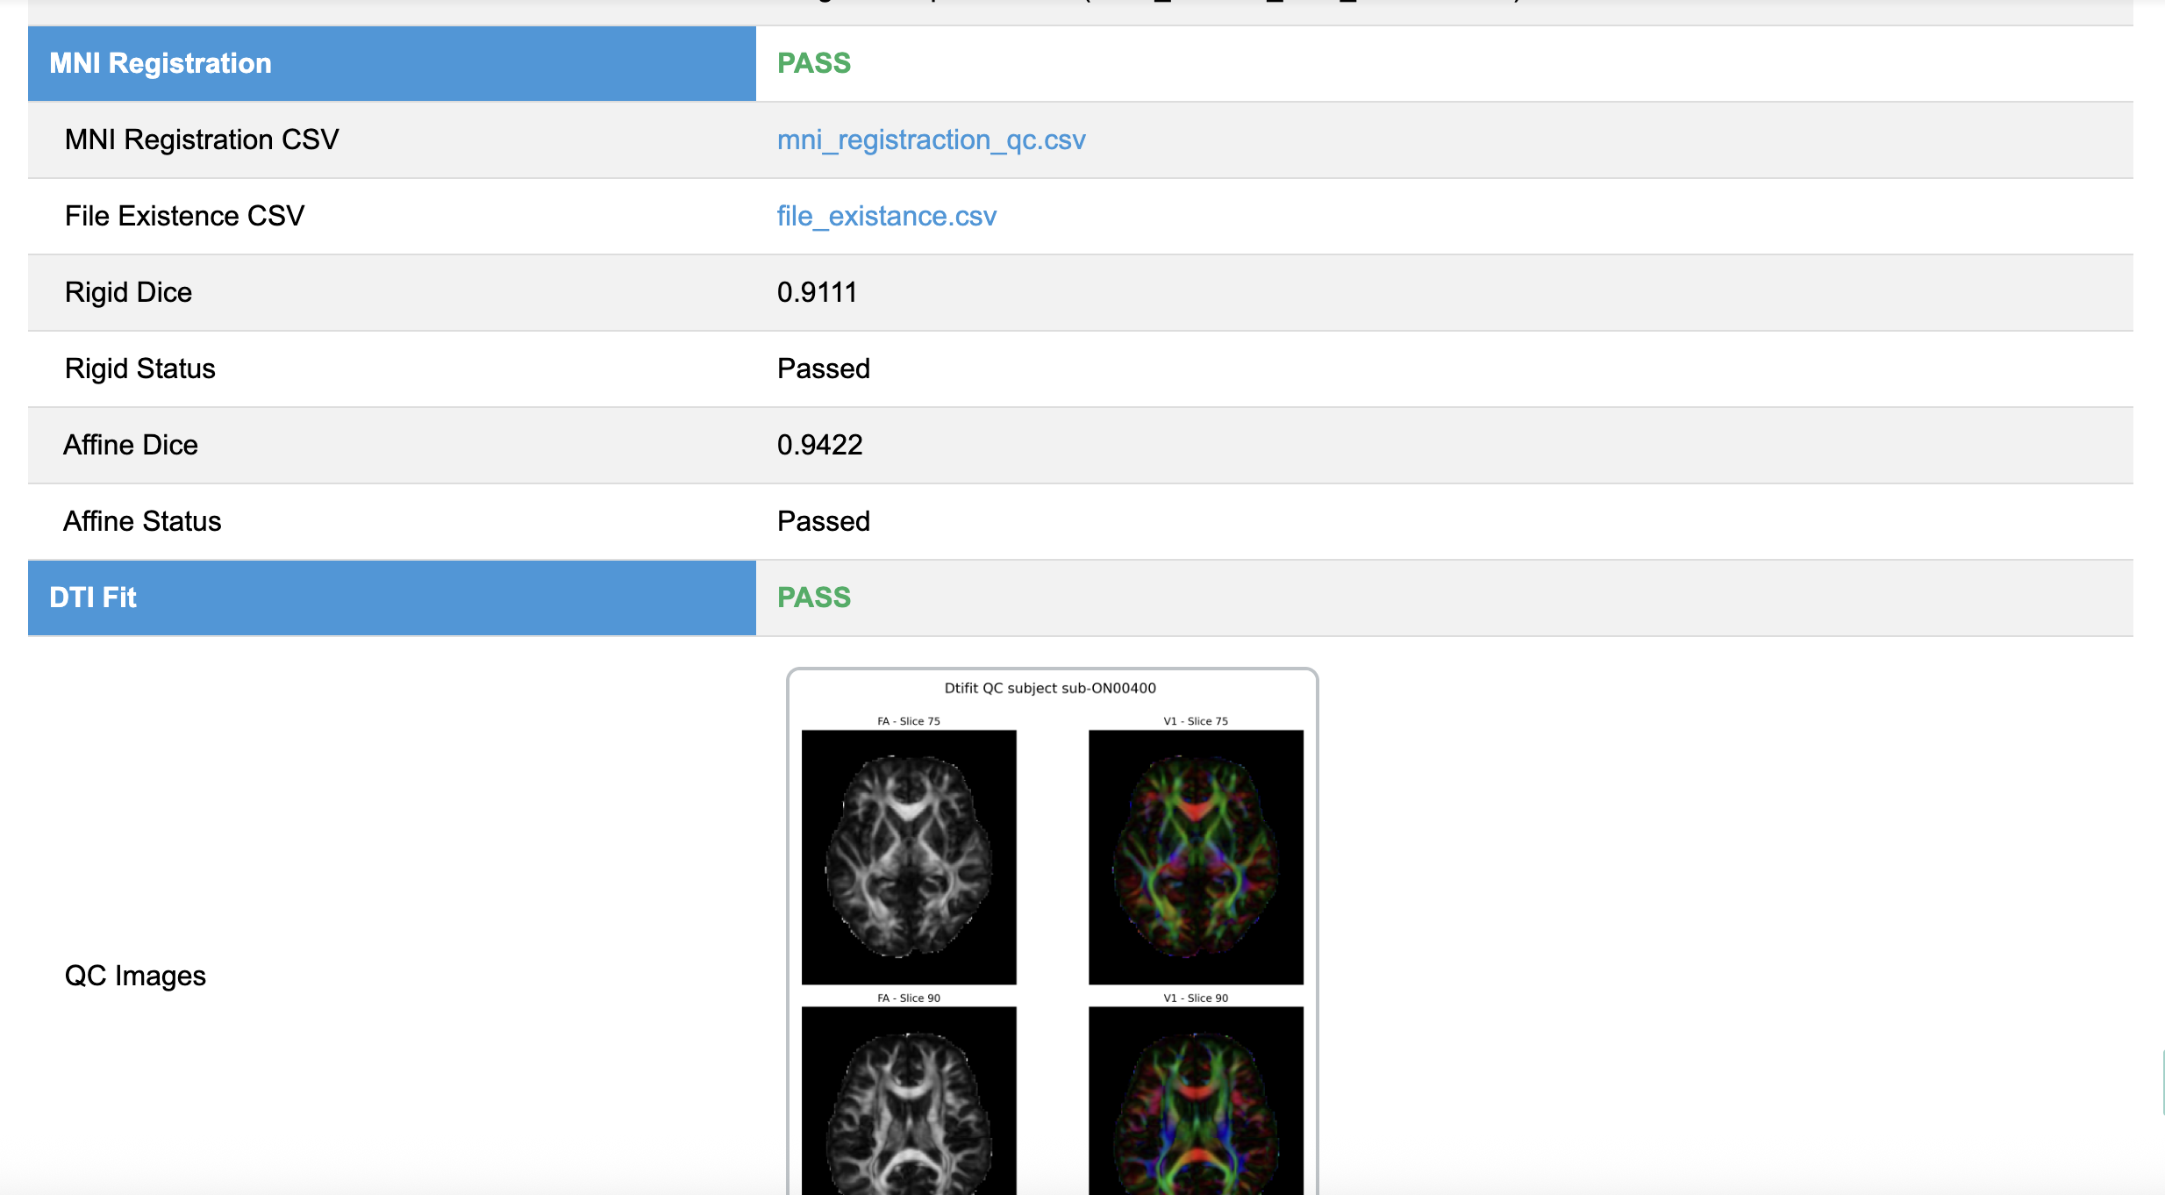Click the File Existence CSV label
Viewport: 2165px width, 1195px height.
184,216
